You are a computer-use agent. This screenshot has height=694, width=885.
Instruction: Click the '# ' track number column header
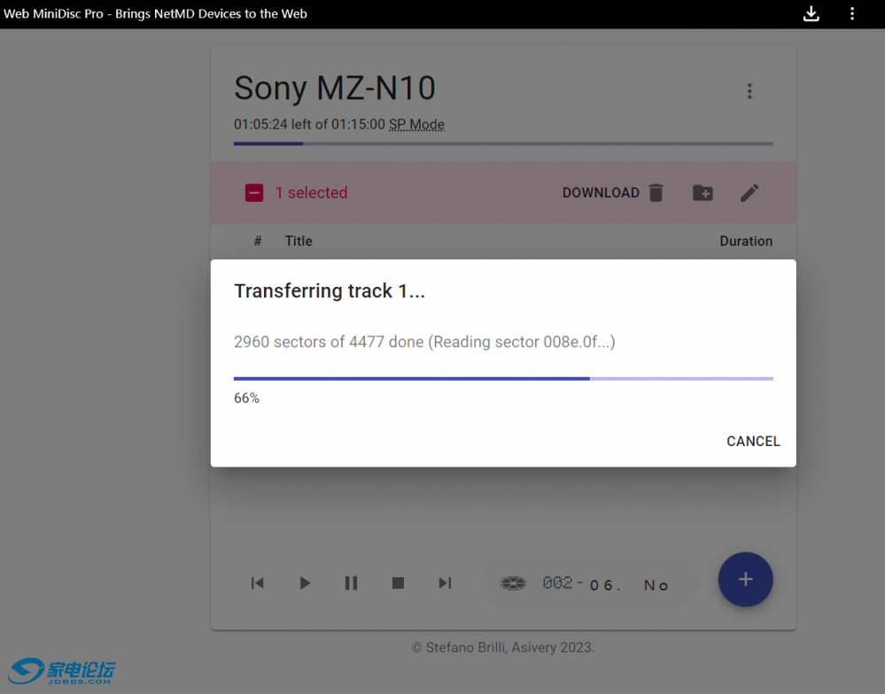tap(258, 242)
